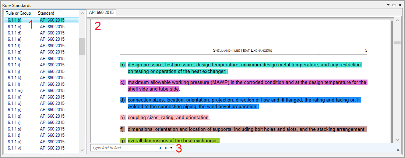This screenshot has height=158, width=405.
Task: Select rule 6.1.1 g) in the list
Action: click(15, 52)
